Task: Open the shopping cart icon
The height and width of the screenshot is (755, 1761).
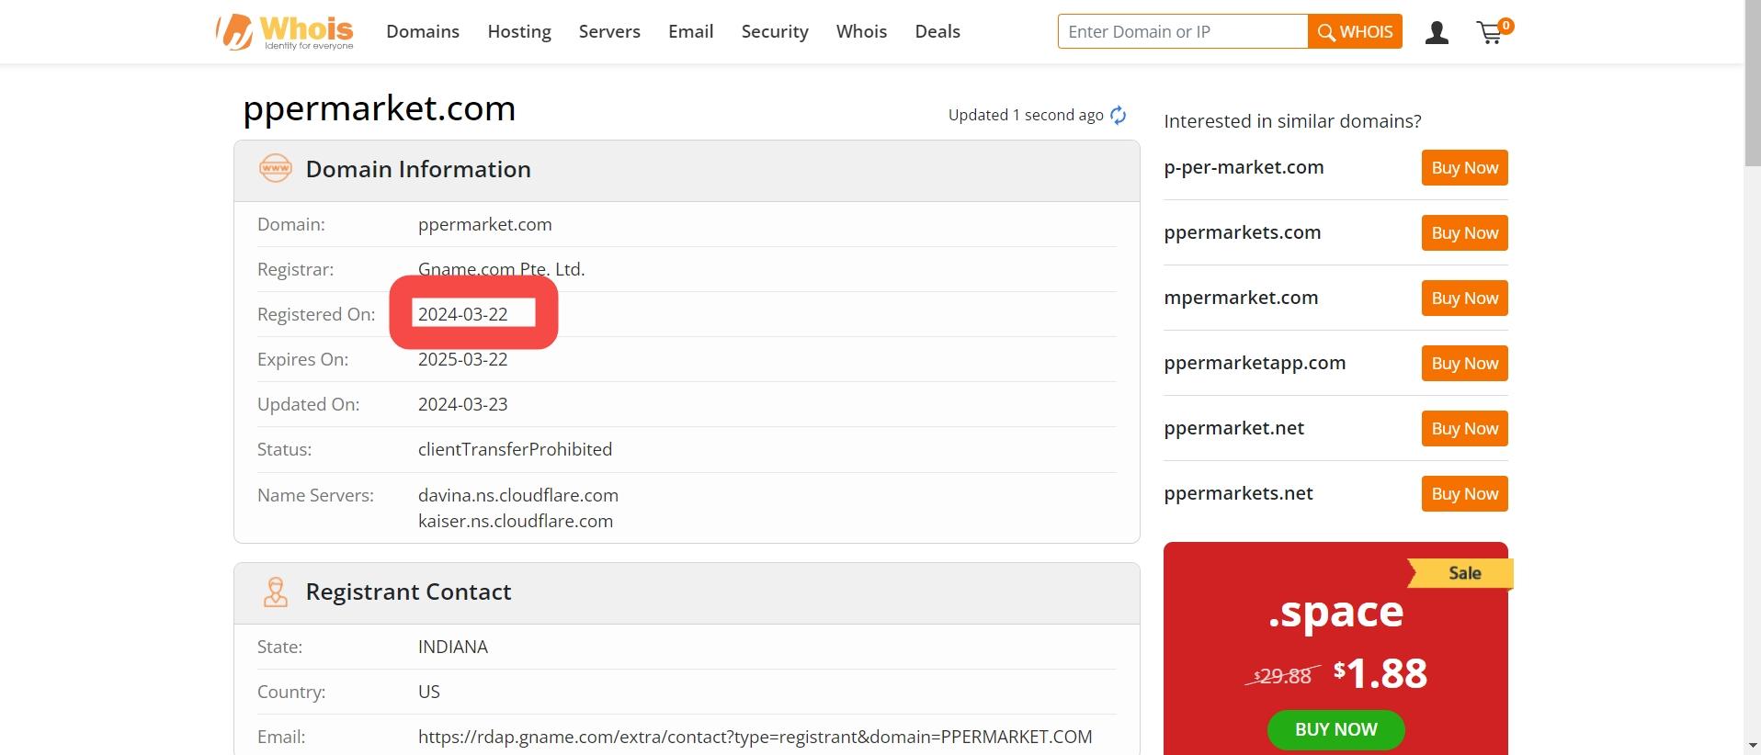Action: tap(1493, 32)
